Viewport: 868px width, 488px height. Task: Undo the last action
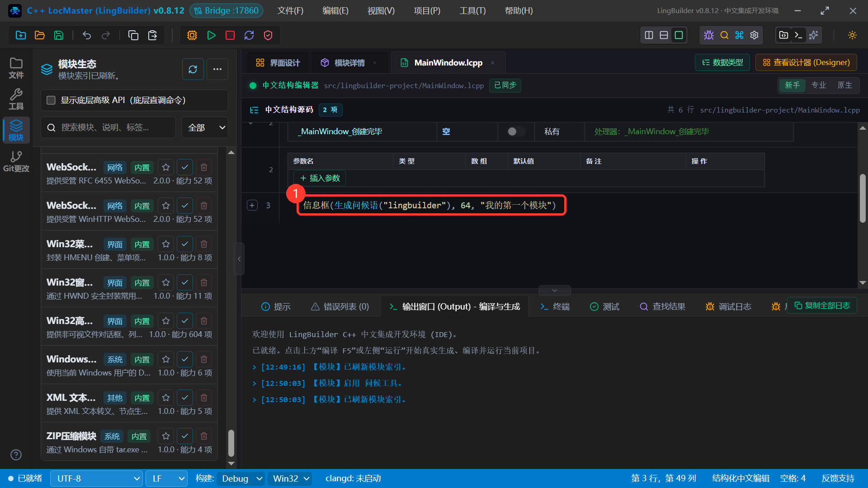pos(87,35)
